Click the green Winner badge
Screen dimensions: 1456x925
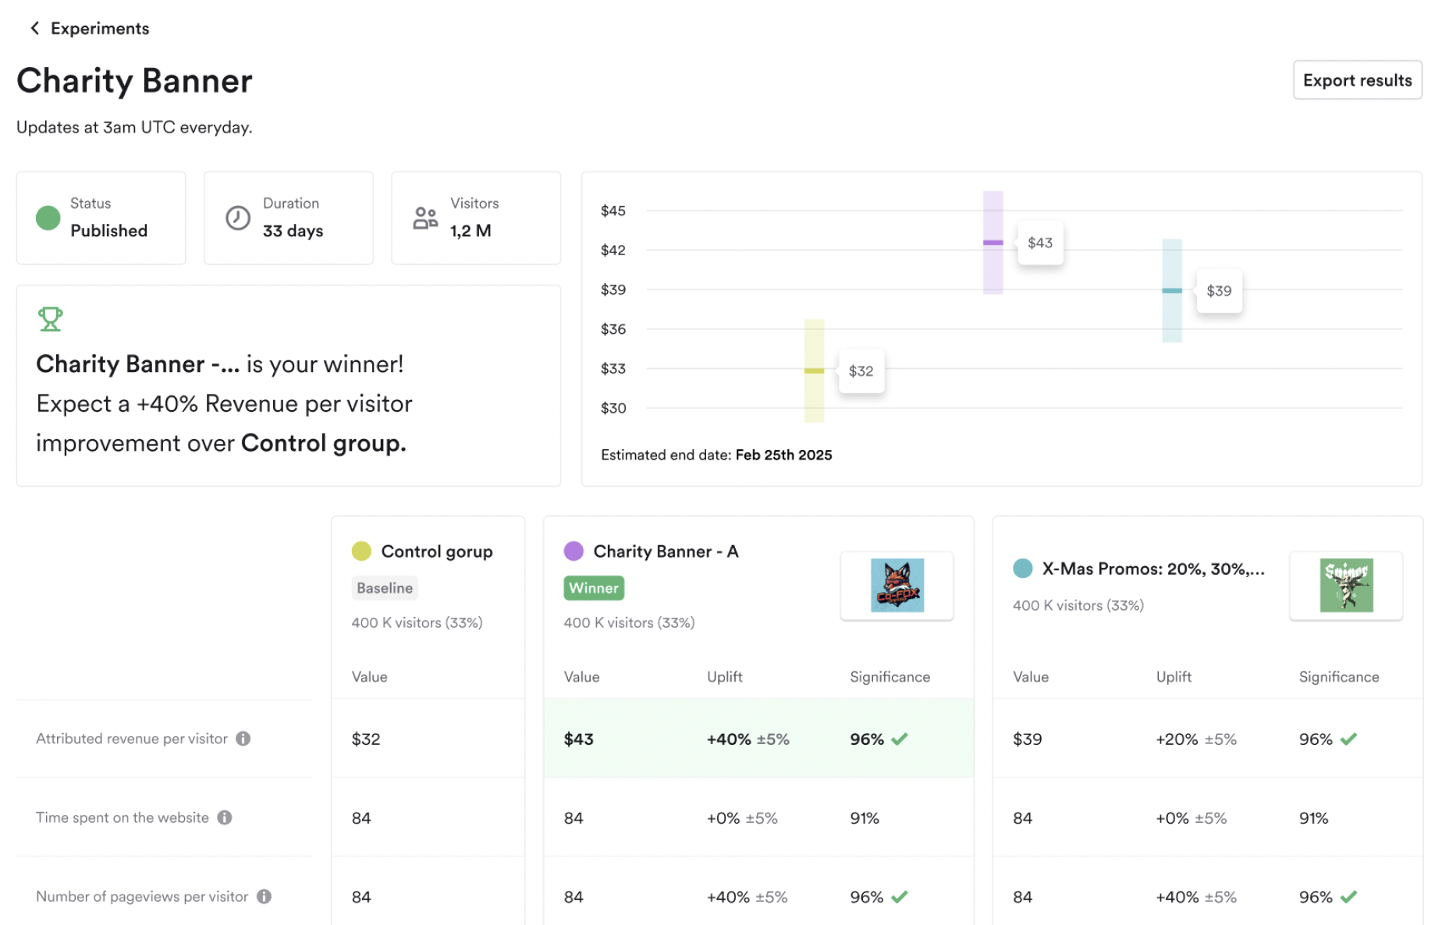tap(594, 588)
